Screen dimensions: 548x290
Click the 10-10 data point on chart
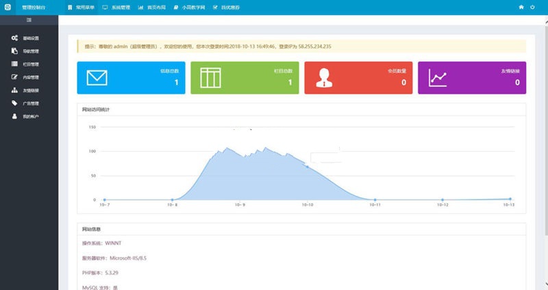tap(308, 166)
